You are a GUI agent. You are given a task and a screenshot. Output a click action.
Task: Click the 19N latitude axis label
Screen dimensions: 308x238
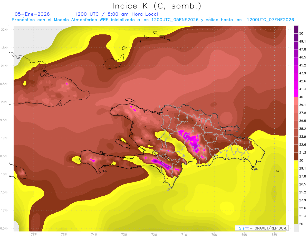[4, 138]
